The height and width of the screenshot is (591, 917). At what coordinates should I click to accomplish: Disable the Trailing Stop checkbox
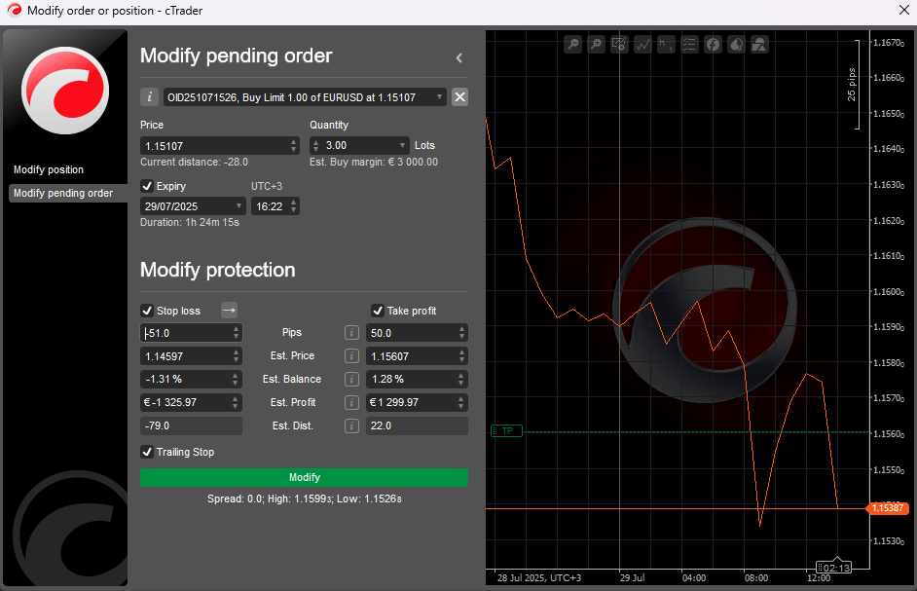pos(147,452)
